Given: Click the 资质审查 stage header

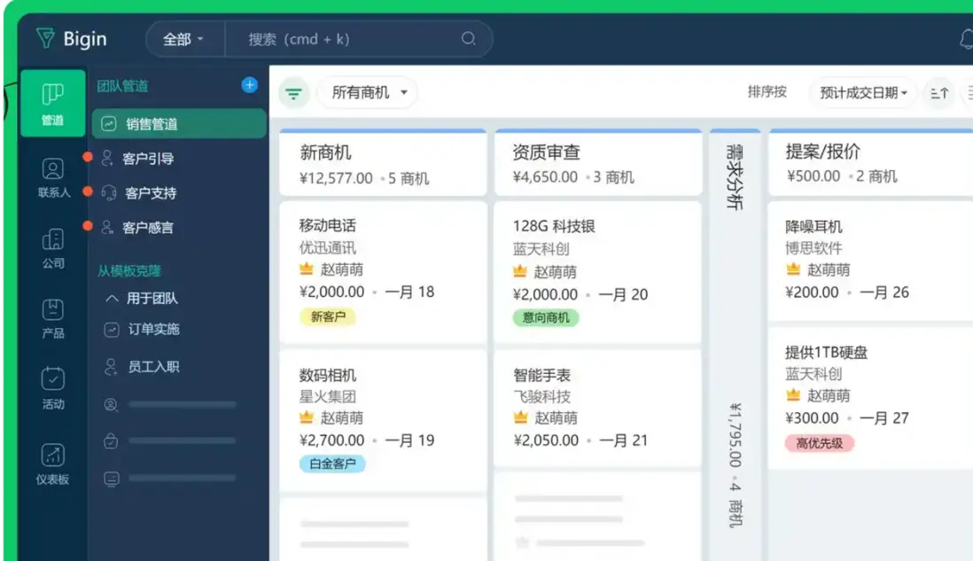Looking at the screenshot, I should (x=597, y=164).
